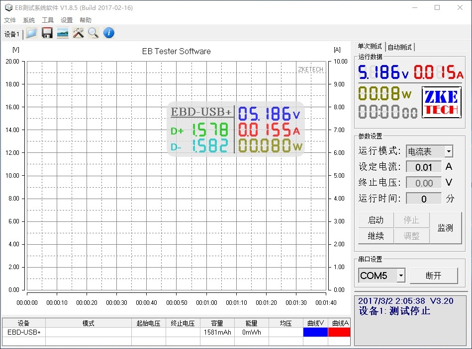The height and width of the screenshot is (349, 472).
Task: Click the blue 曲线V color swatch
Action: click(315, 332)
